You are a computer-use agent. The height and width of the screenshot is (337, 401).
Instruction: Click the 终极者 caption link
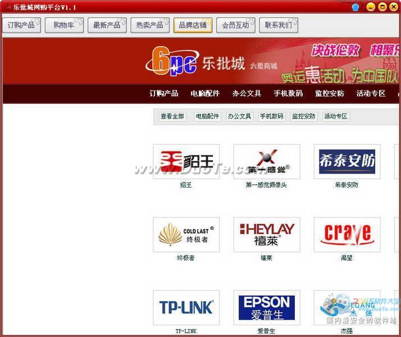(186, 258)
